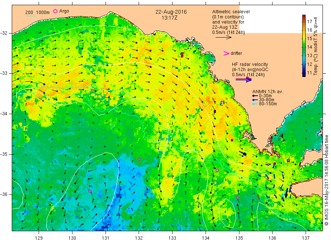Click the "HF radar velocity" text
This screenshot has height=243, width=331.
pos(250,64)
